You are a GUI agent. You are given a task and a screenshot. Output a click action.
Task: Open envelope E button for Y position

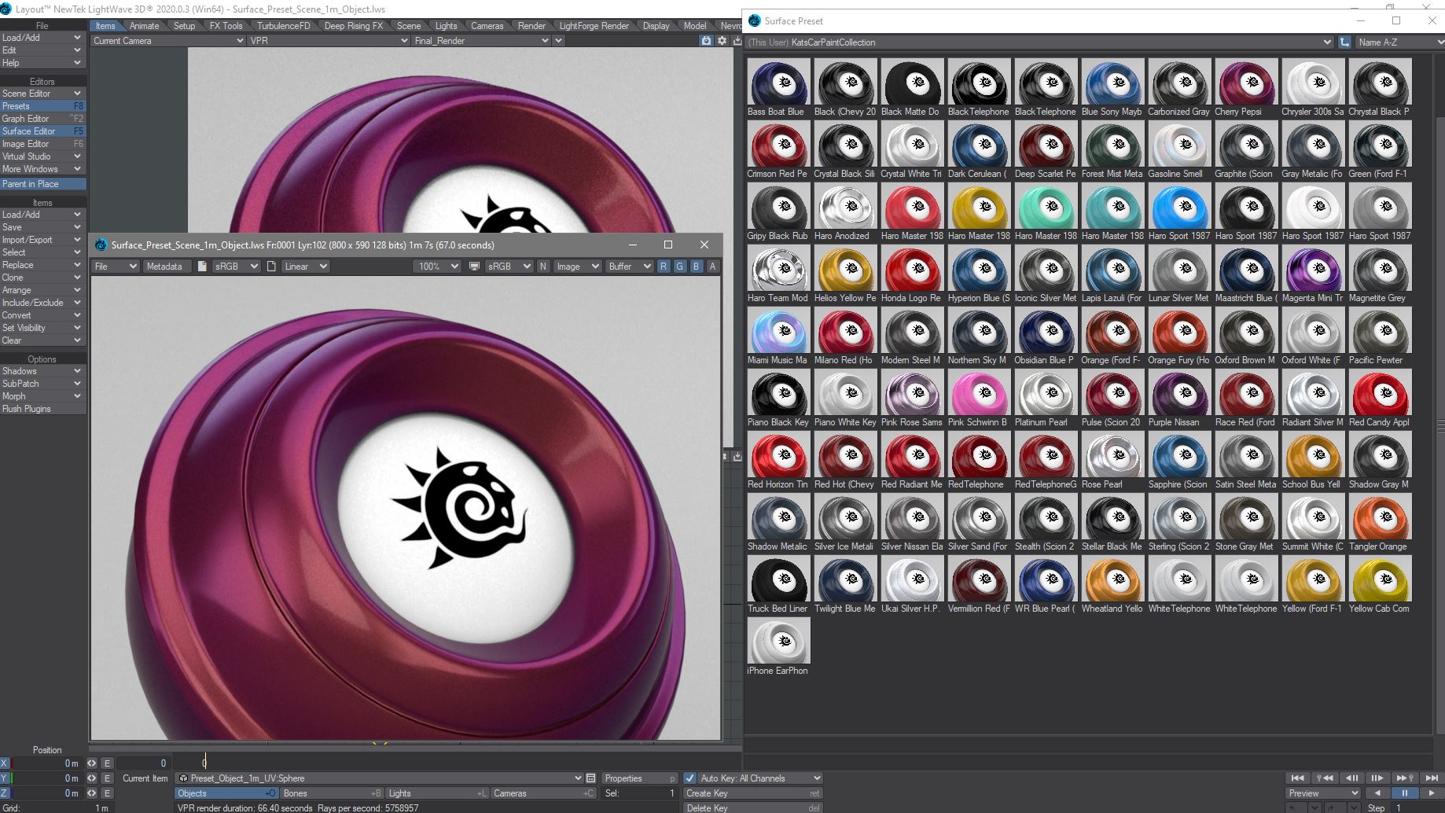pyautogui.click(x=107, y=778)
